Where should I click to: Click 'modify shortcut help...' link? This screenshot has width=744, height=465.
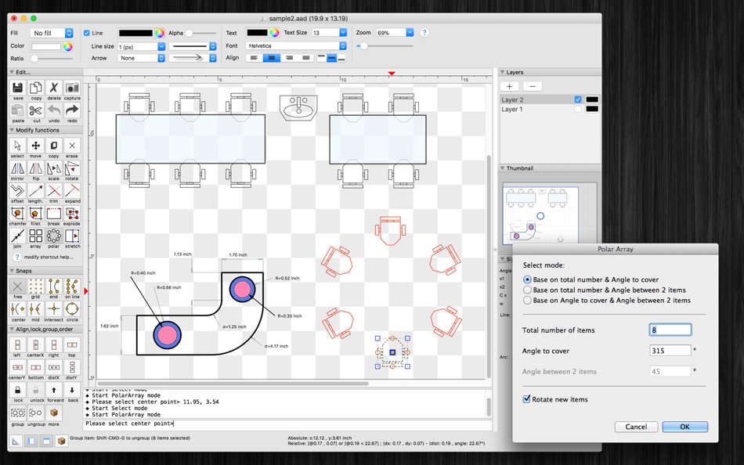(x=49, y=258)
